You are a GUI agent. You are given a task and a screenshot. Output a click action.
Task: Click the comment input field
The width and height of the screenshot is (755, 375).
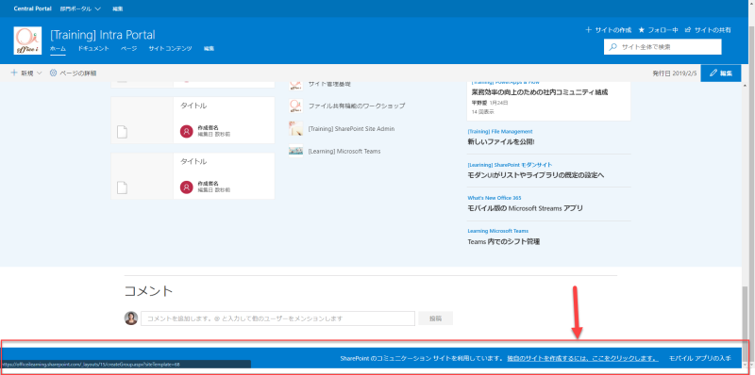click(x=277, y=318)
